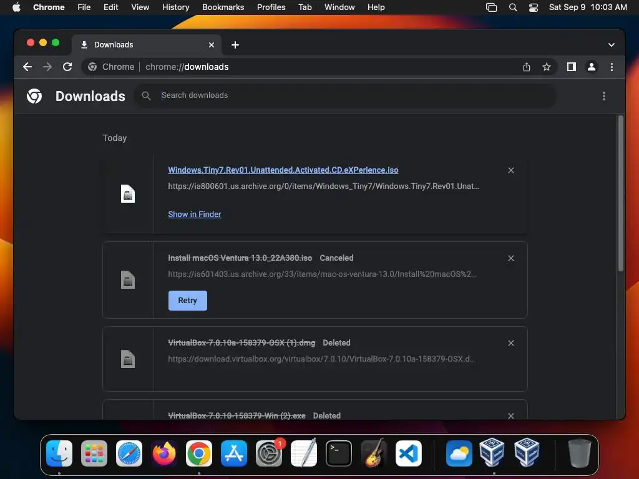Open the Tab menu
The image size is (639, 479).
[x=305, y=7]
